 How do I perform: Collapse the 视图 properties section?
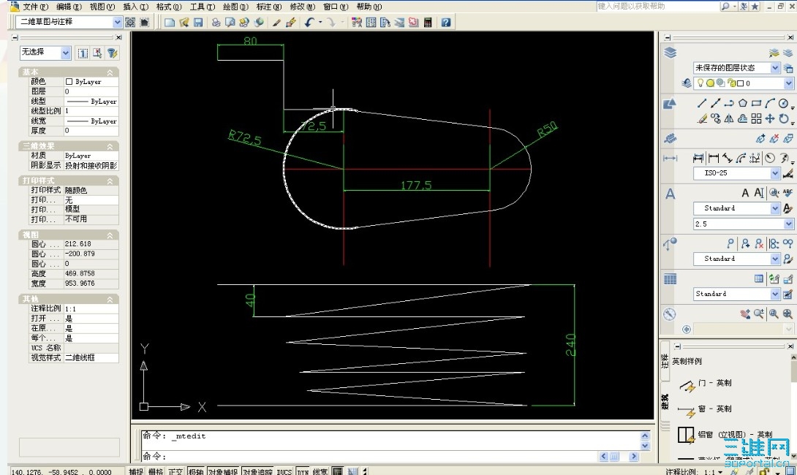tap(109, 235)
